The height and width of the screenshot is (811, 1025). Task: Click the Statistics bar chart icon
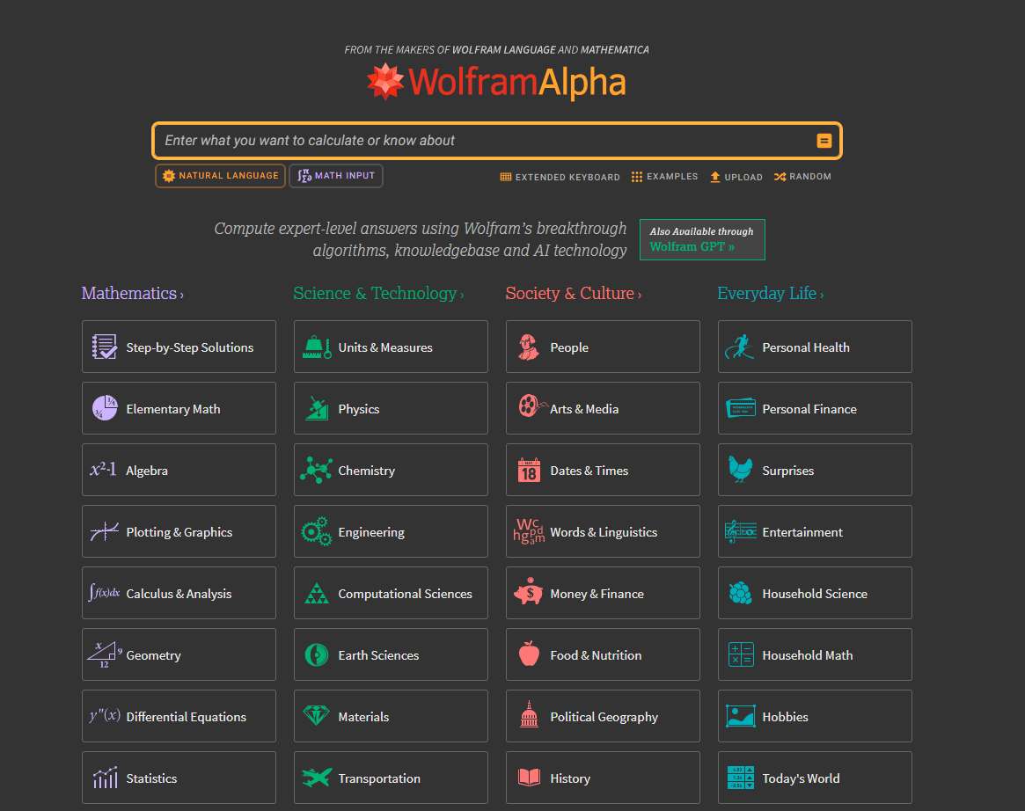pyautogui.click(x=105, y=778)
